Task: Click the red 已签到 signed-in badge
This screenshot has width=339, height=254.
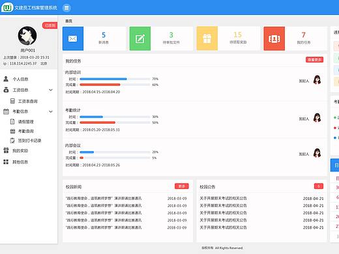Action: point(50,25)
